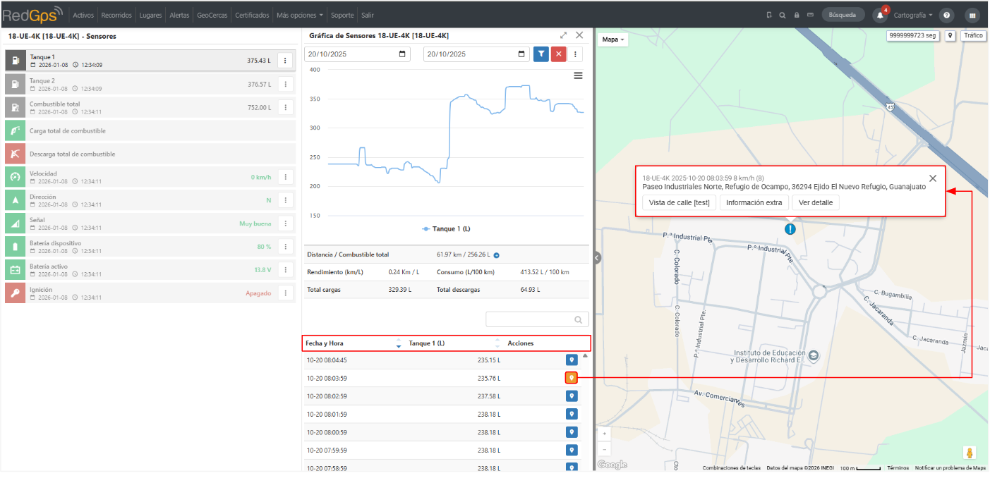Click the help question mark icon
The height and width of the screenshot is (478, 990).
coord(947,15)
